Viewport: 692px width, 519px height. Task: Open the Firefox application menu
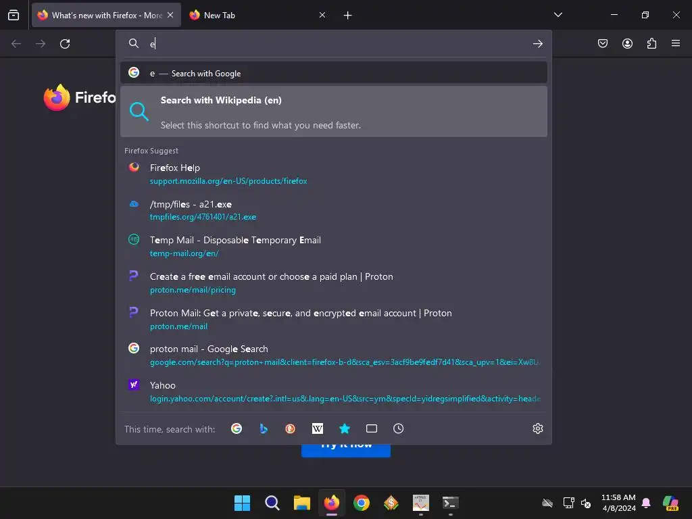(676, 43)
